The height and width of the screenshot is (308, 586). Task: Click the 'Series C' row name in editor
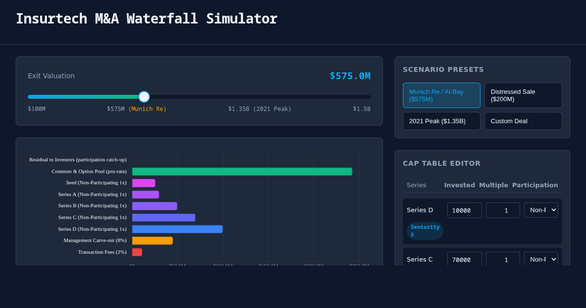[x=420, y=259]
